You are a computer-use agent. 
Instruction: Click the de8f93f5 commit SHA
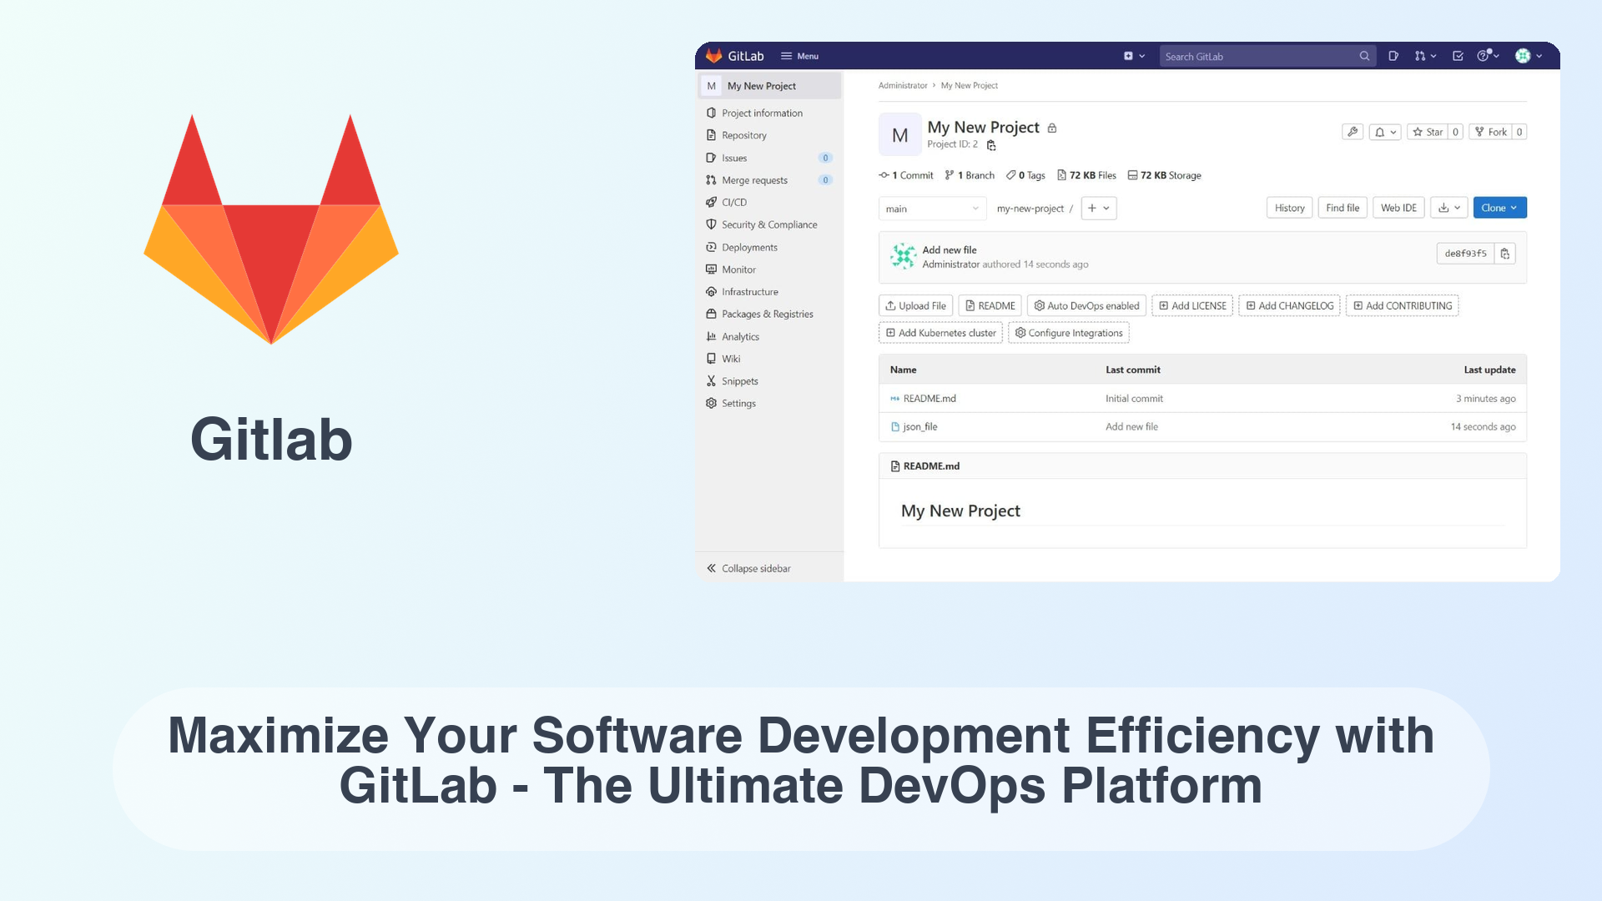tap(1465, 254)
